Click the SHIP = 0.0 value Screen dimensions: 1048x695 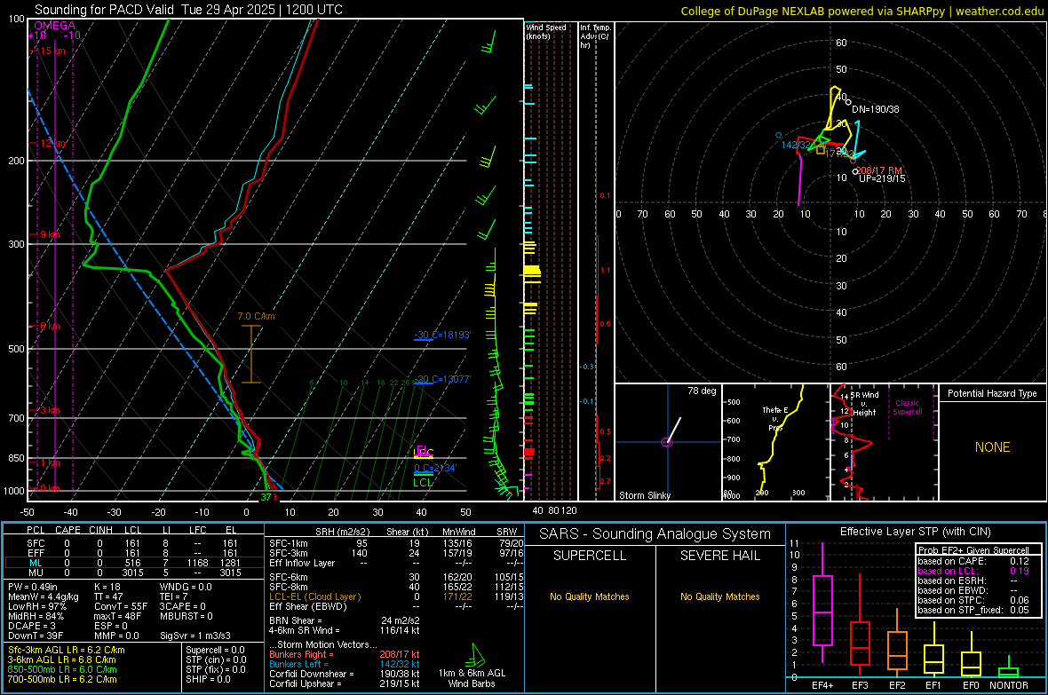pos(208,679)
